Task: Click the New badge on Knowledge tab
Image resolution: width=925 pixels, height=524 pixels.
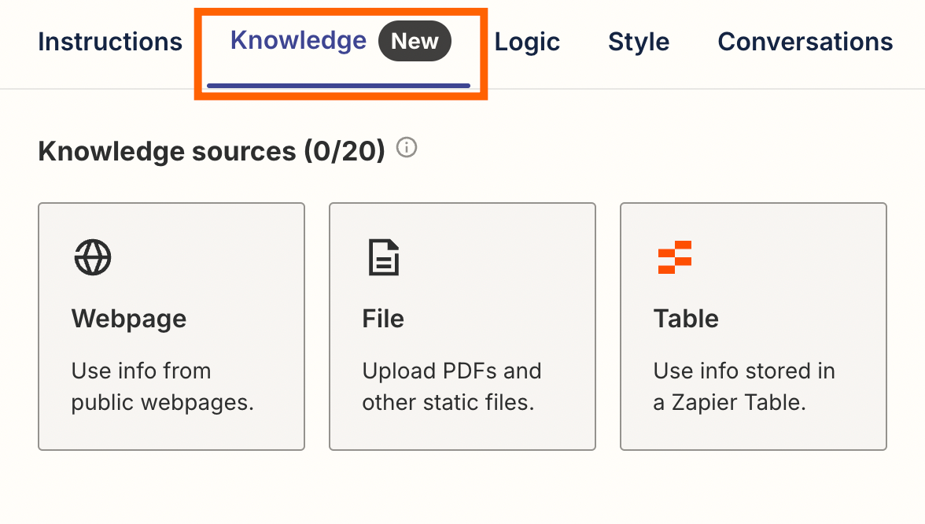Action: tap(415, 41)
